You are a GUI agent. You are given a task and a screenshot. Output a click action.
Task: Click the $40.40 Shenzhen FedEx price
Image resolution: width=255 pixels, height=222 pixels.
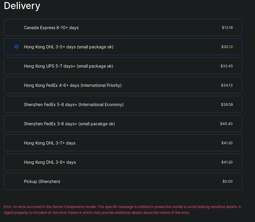pyautogui.click(x=226, y=124)
